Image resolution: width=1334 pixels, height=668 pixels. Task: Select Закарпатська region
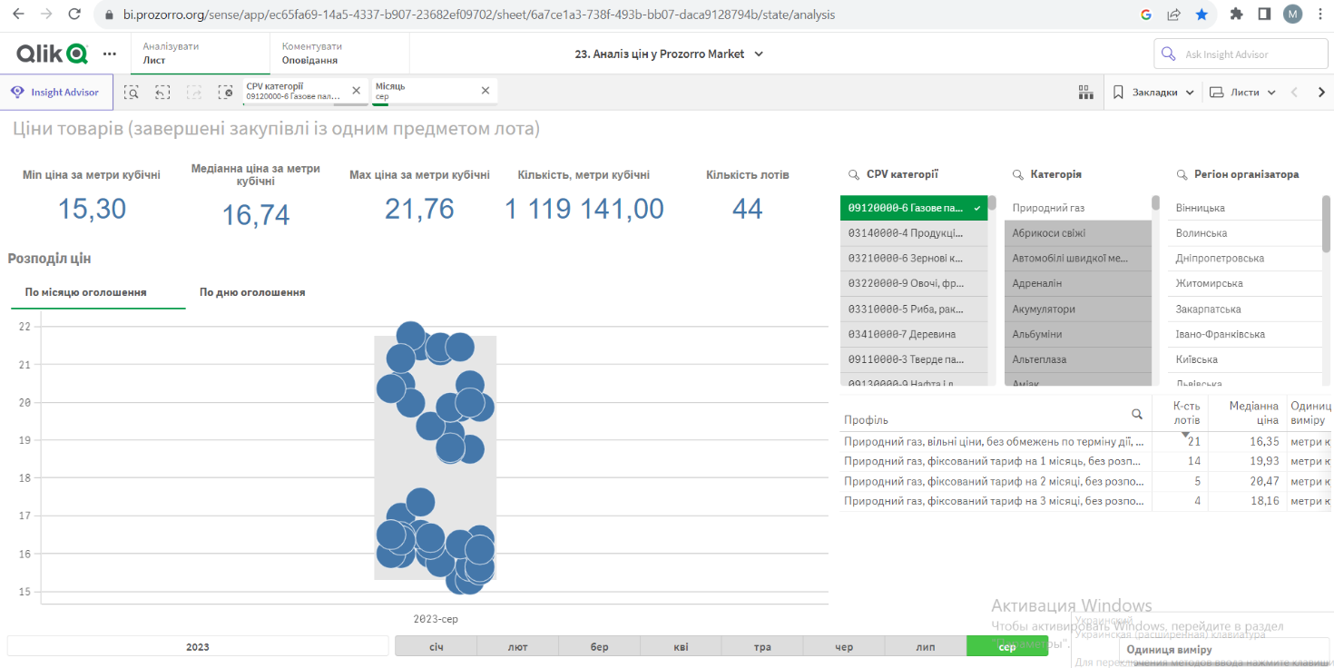pyautogui.click(x=1244, y=309)
